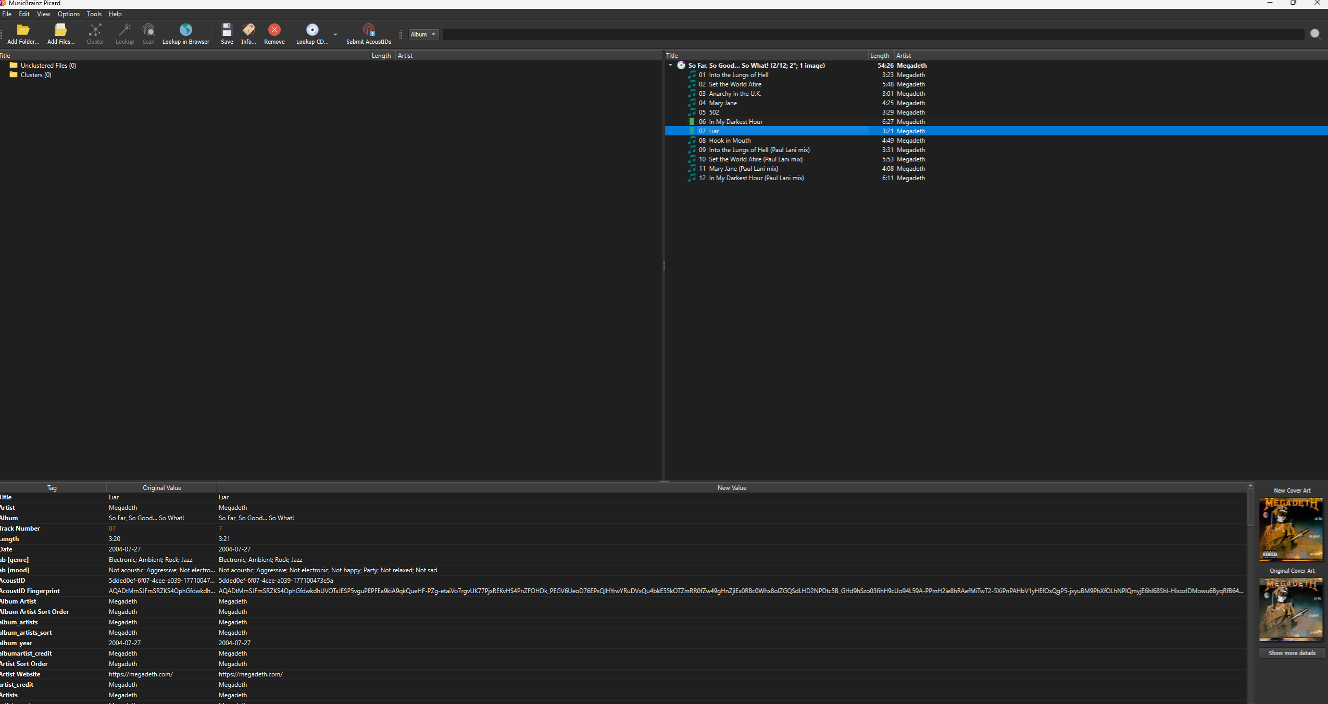This screenshot has width=1328, height=704.
Task: Click the Submit AcoustIDs icon
Action: point(369,30)
